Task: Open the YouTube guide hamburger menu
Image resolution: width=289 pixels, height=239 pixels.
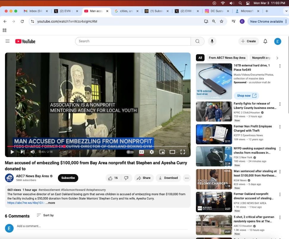Action: tap(7, 41)
